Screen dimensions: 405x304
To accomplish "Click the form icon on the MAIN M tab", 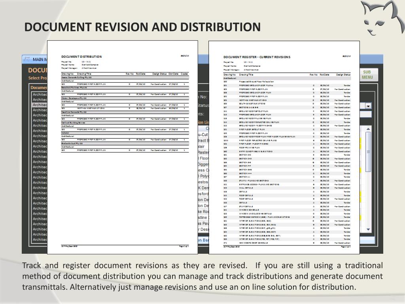I will 27,59.
